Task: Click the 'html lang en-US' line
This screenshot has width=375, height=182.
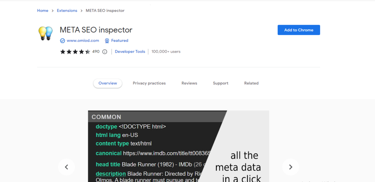Action: 117,135
